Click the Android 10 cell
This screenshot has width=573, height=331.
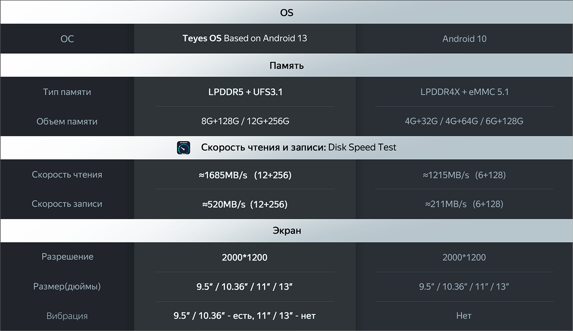(x=464, y=39)
